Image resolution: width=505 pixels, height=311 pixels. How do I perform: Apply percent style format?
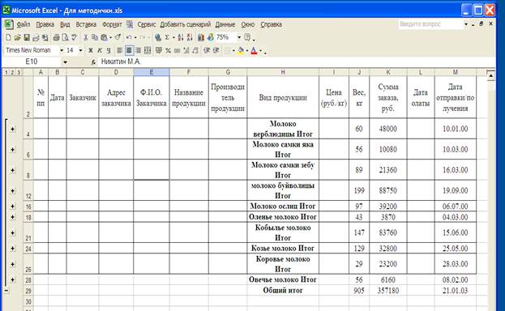point(168,50)
